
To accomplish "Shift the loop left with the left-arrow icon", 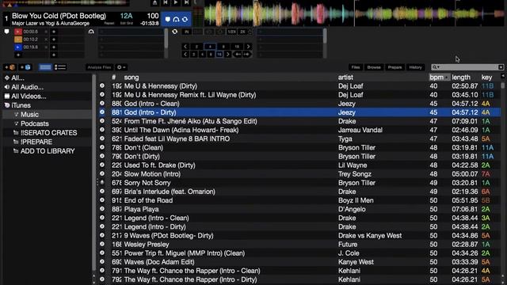I will [x=238, y=55].
